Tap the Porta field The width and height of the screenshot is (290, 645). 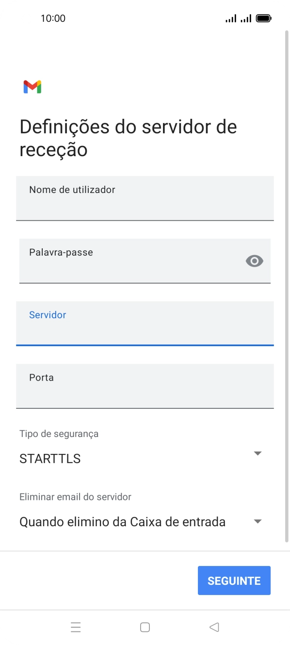[145, 387]
